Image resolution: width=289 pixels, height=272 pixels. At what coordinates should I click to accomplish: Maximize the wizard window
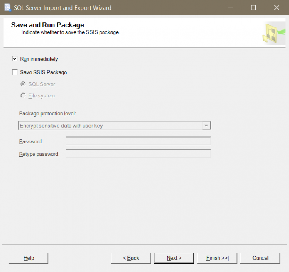pyautogui.click(x=253, y=7)
